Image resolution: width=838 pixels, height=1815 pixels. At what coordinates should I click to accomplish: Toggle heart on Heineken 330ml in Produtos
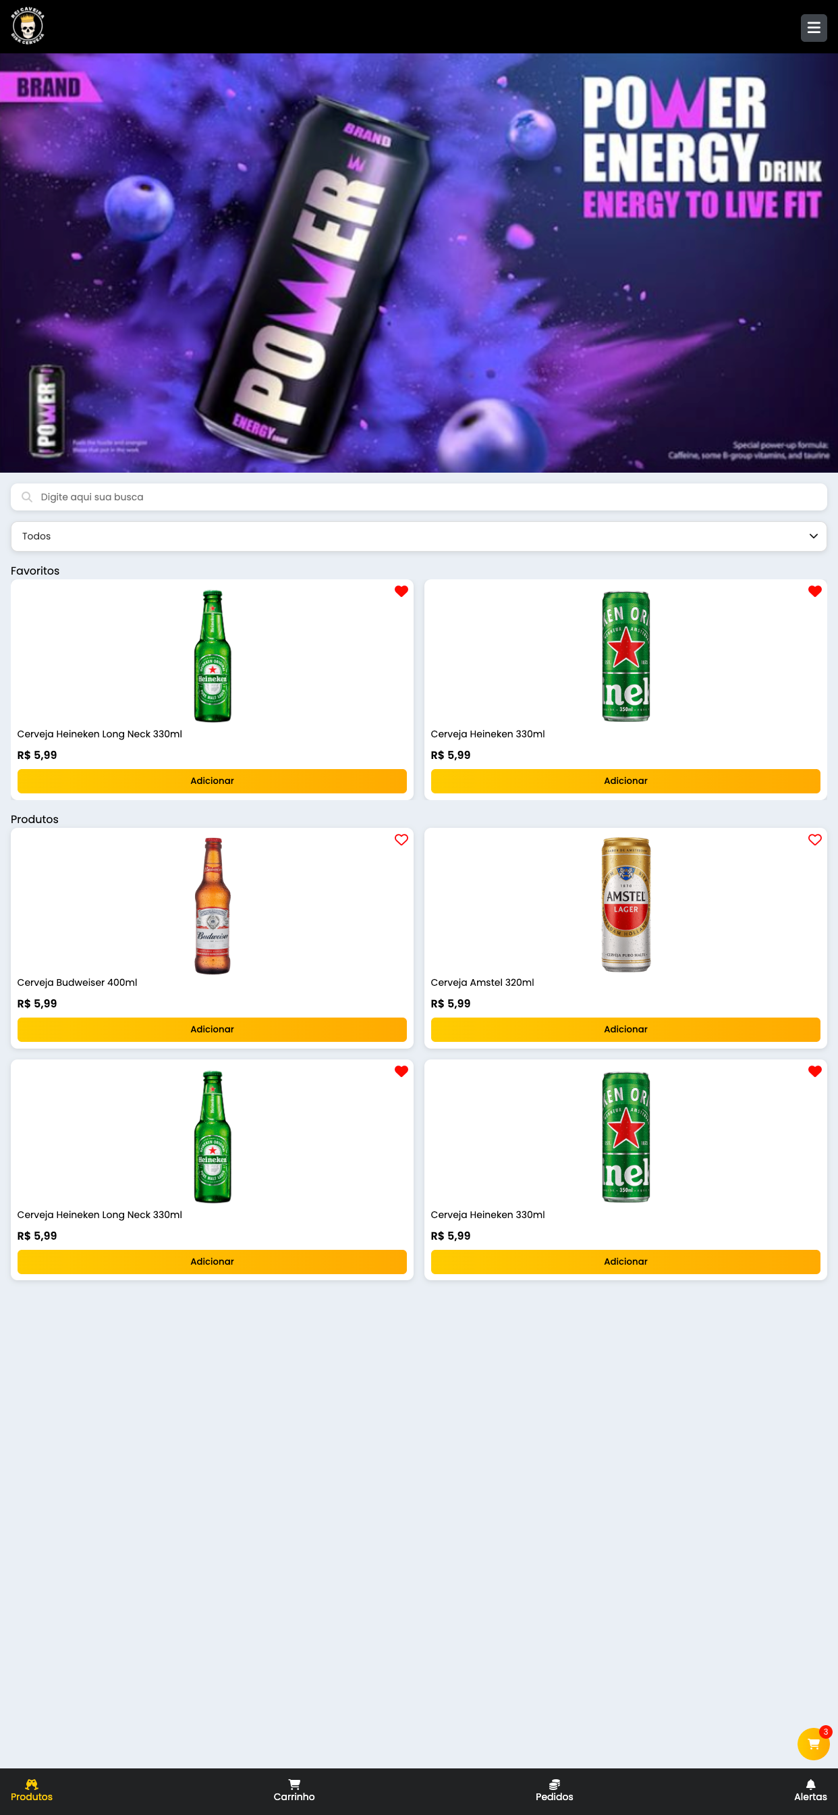815,1072
